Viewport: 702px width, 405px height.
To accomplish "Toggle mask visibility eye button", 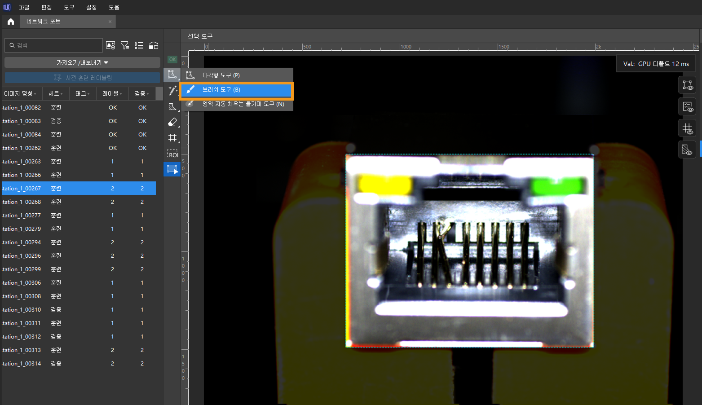I will pos(687,150).
